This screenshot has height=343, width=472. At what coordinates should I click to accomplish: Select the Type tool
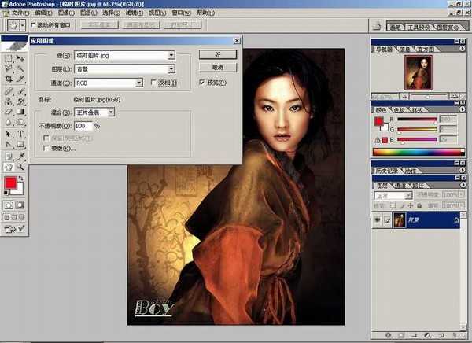click(x=20, y=134)
